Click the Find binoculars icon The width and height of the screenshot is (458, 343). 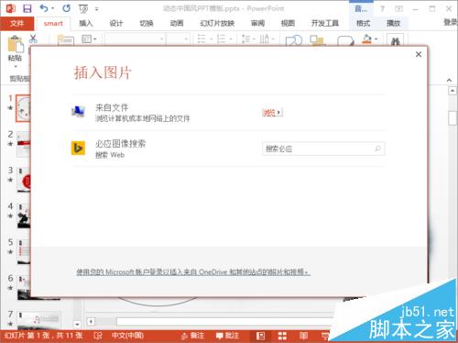(396, 40)
